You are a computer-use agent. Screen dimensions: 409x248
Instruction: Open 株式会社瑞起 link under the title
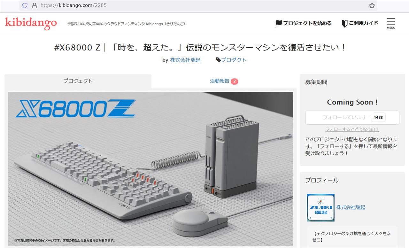[x=185, y=60]
